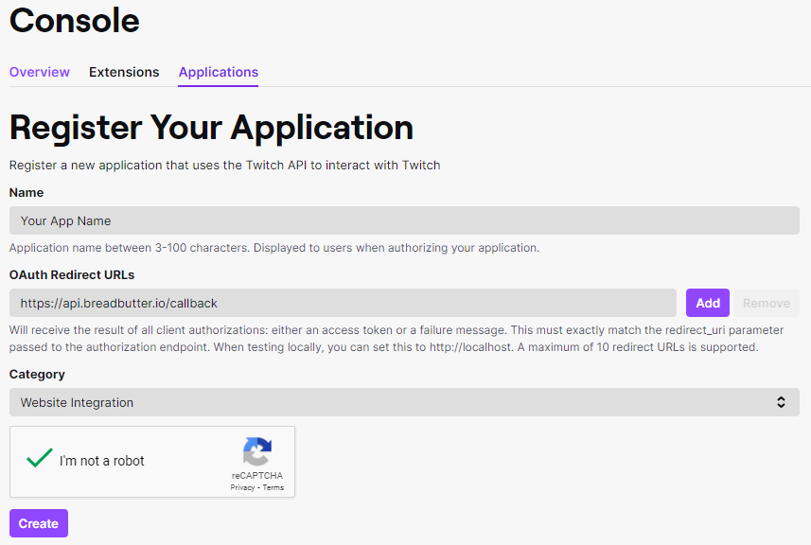Switch to the Extensions tab
Image resolution: width=811 pixels, height=545 pixels.
124,72
